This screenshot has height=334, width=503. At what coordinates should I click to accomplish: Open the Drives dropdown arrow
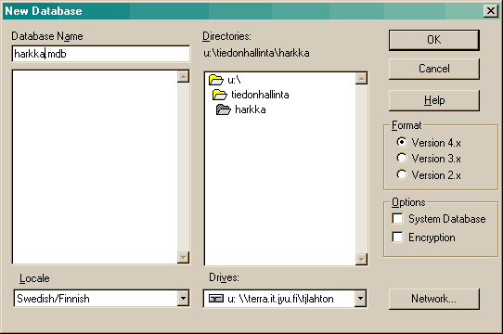360,299
